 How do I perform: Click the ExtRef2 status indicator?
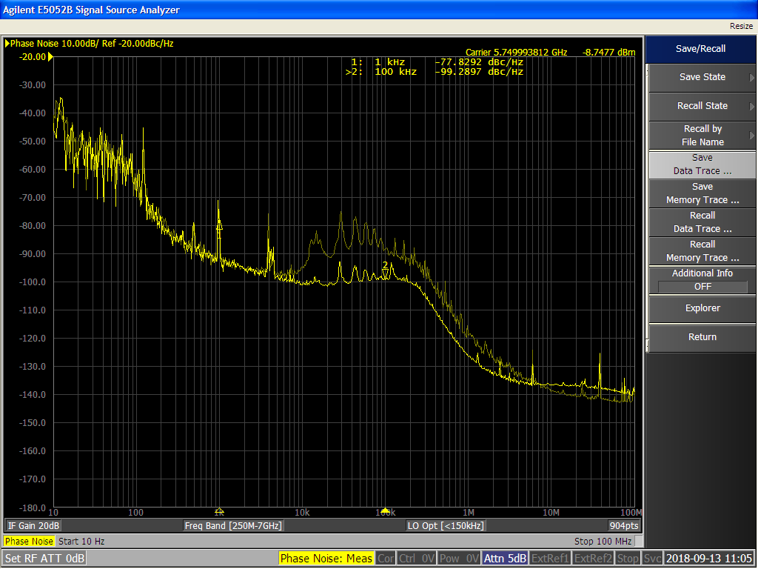click(x=594, y=559)
